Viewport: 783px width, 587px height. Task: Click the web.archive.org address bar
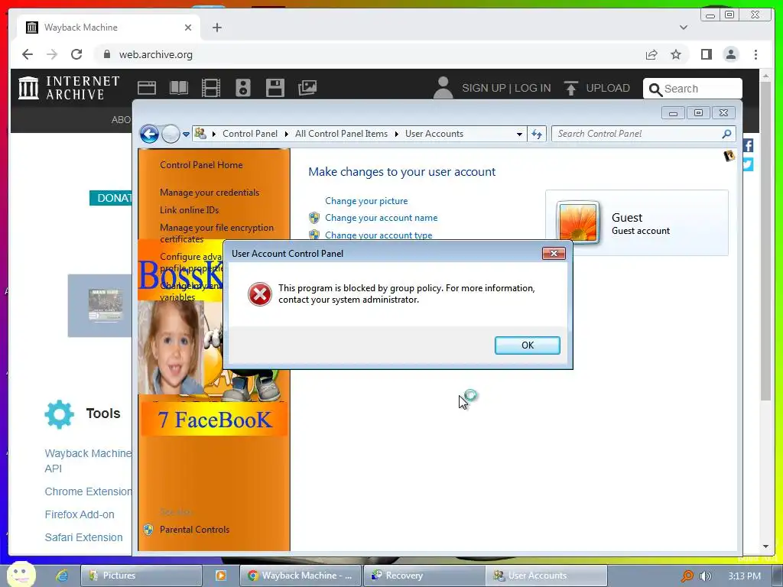369,54
